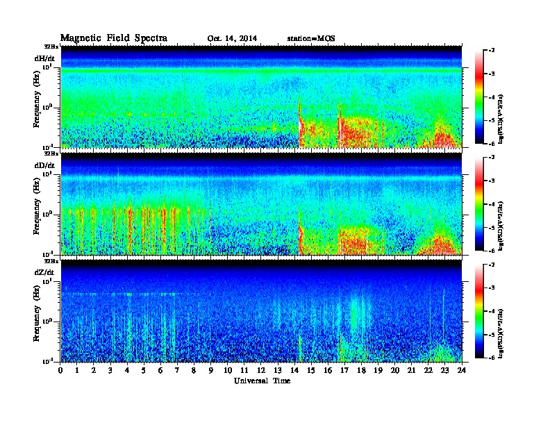This screenshot has width=550, height=425.
Task: Click hour tick label "1" on time axis
Action: click(77, 371)
